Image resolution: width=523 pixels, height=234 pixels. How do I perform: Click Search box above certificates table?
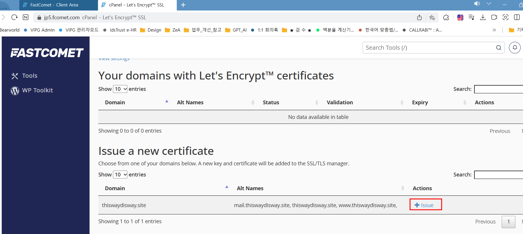(x=498, y=89)
